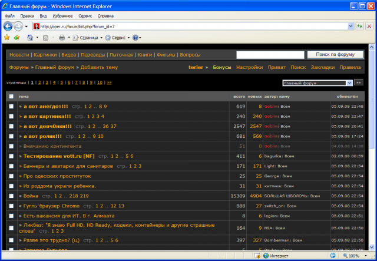
Task: Click the Refresh icon beside address bar
Action: coord(360,27)
